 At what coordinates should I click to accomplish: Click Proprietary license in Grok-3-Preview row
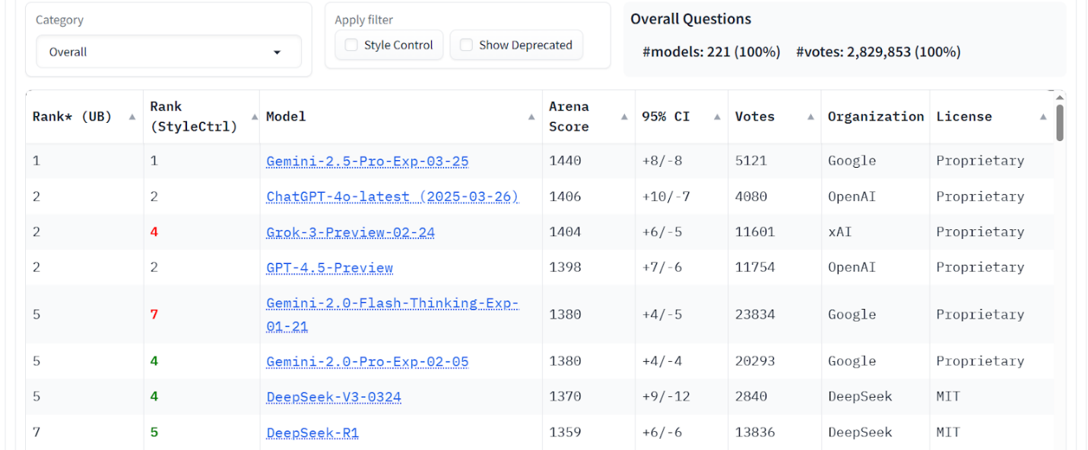tap(980, 232)
